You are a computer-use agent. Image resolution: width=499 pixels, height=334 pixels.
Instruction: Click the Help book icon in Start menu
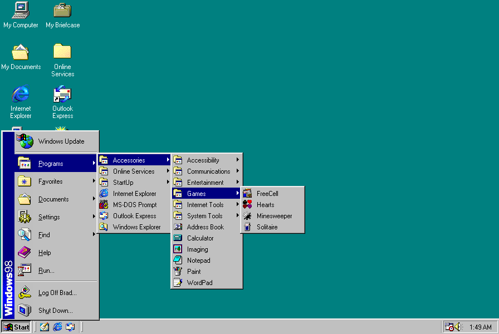[x=25, y=253]
